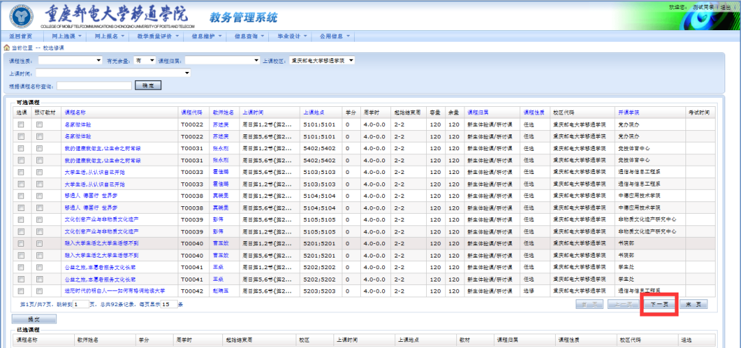Tick the 选课 checkbox for teacher 曹玉姣's first course
Viewport: 741px width, 348px height.
click(21, 244)
